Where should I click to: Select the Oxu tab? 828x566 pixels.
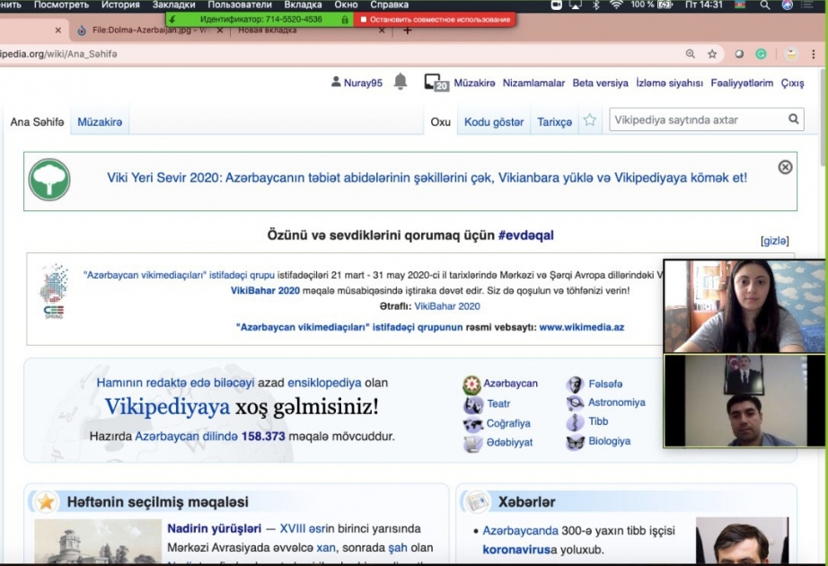point(440,122)
